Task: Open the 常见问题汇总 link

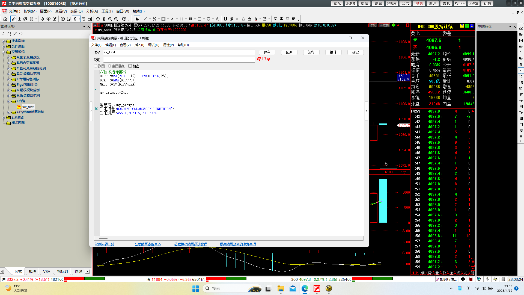Action: tap(104, 244)
